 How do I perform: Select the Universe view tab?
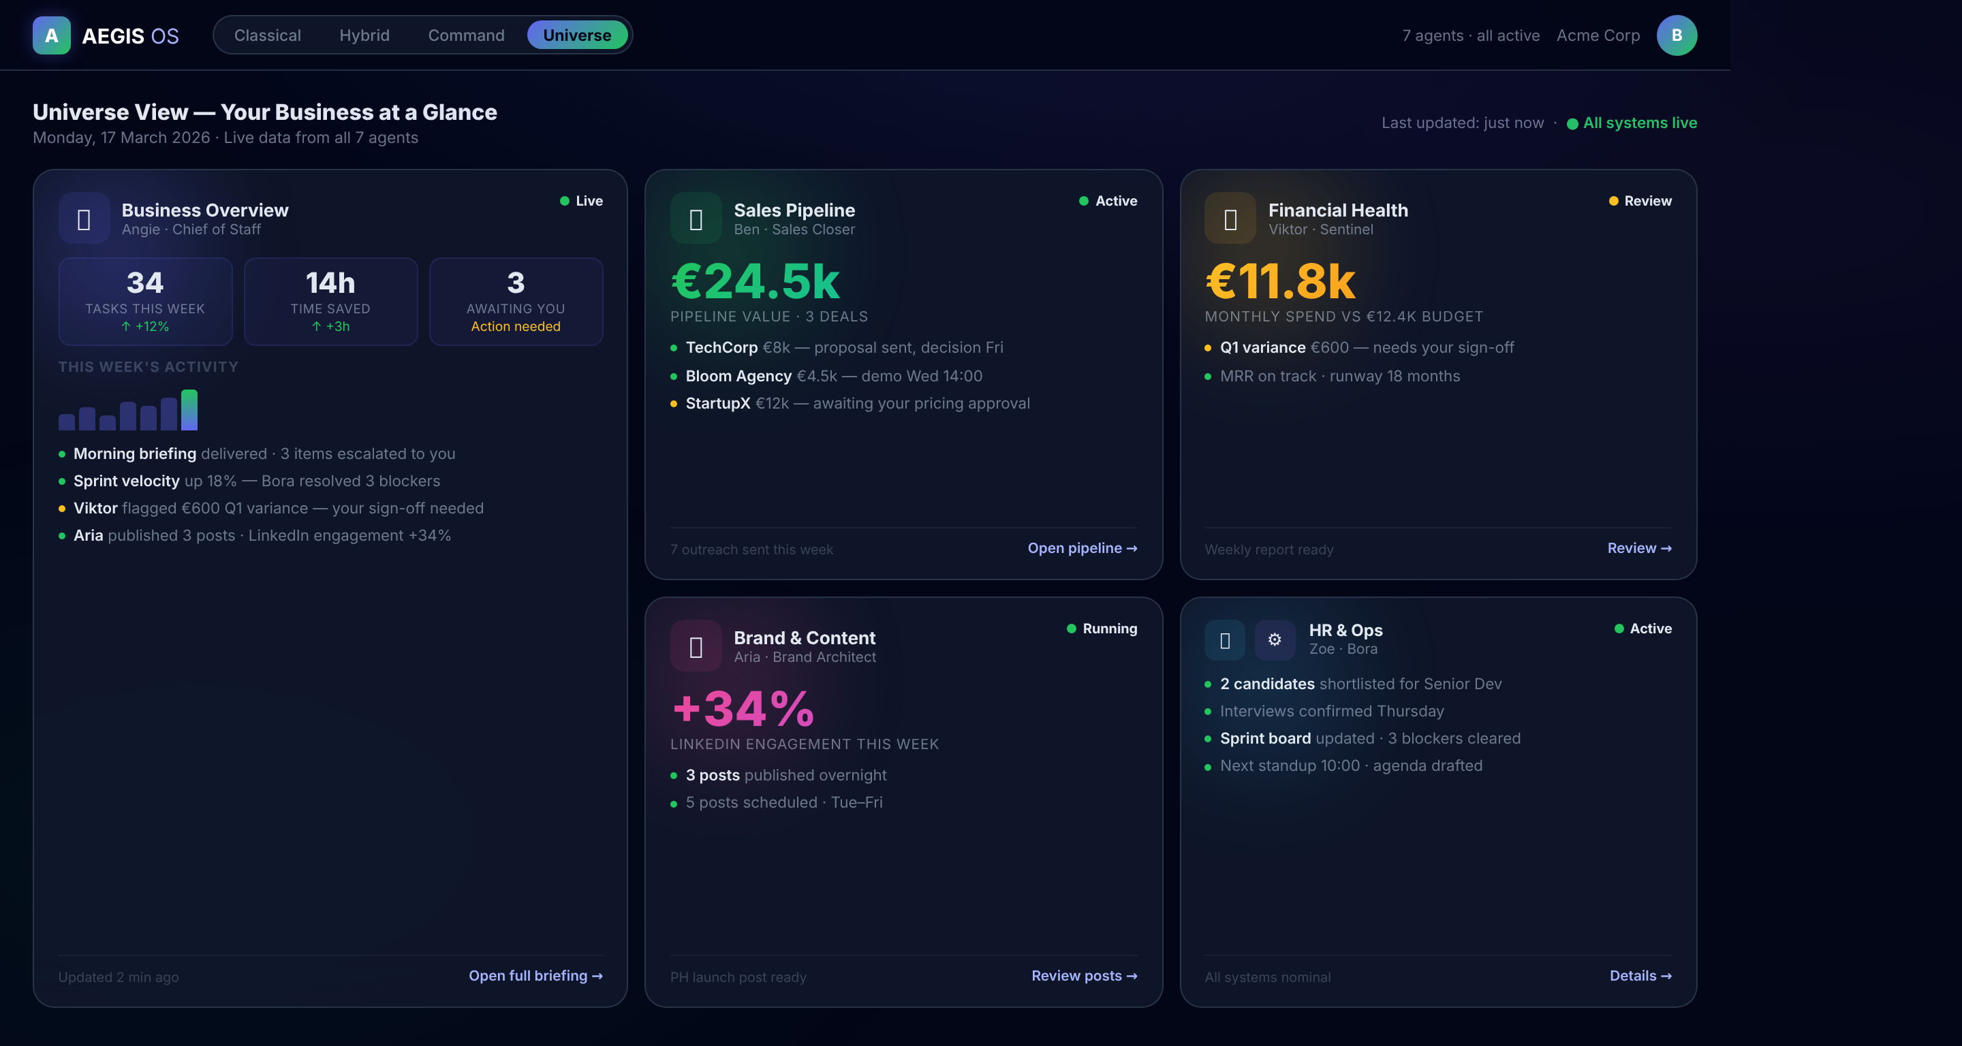576,36
